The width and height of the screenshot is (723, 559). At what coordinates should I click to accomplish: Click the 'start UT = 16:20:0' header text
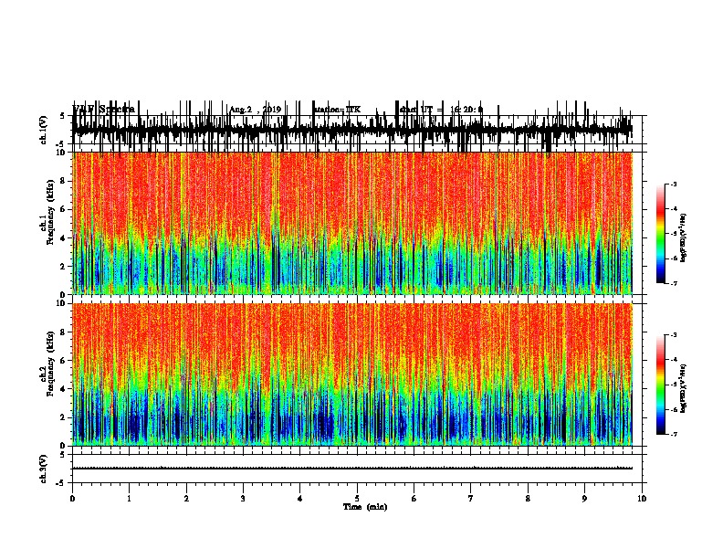point(441,110)
